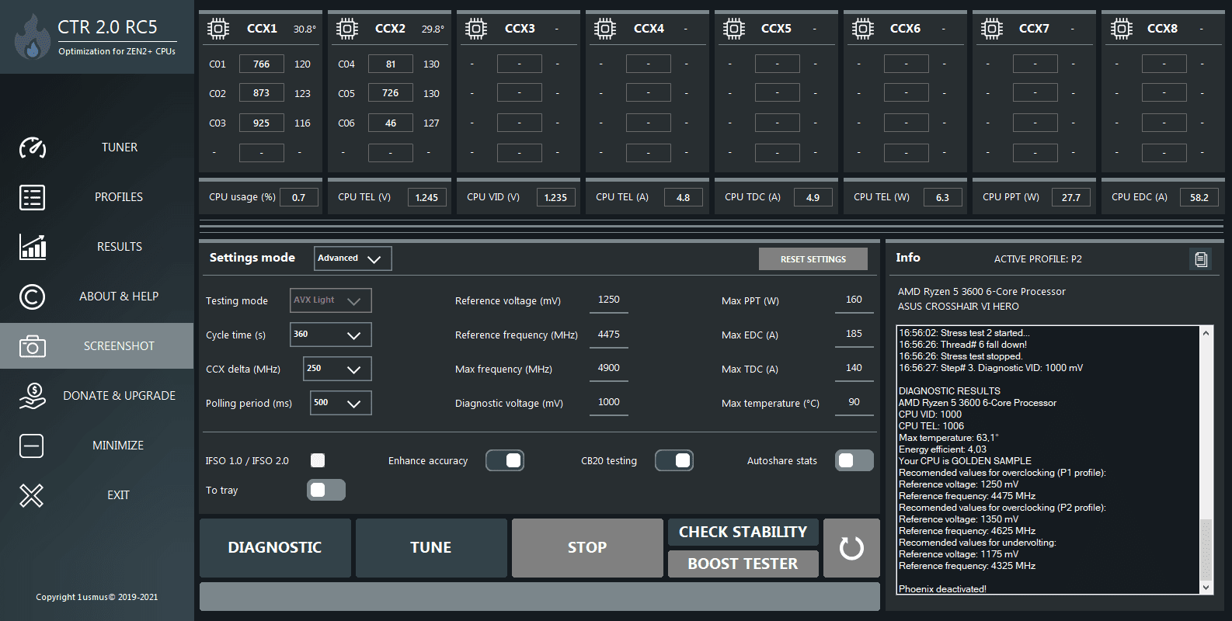
Task: Click the Exit X icon
Action: [32, 495]
